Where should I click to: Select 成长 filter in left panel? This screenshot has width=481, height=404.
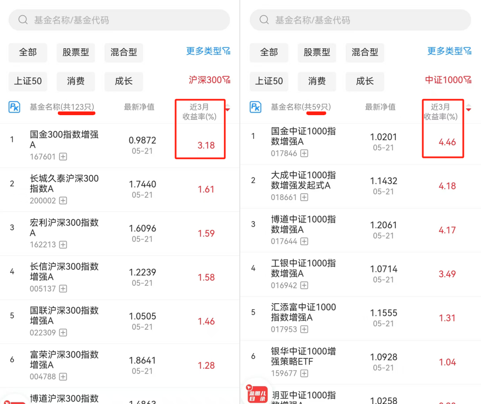tap(124, 81)
